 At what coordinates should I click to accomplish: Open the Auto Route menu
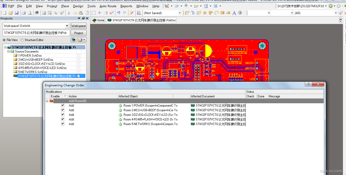pyautogui.click(x=108, y=6)
